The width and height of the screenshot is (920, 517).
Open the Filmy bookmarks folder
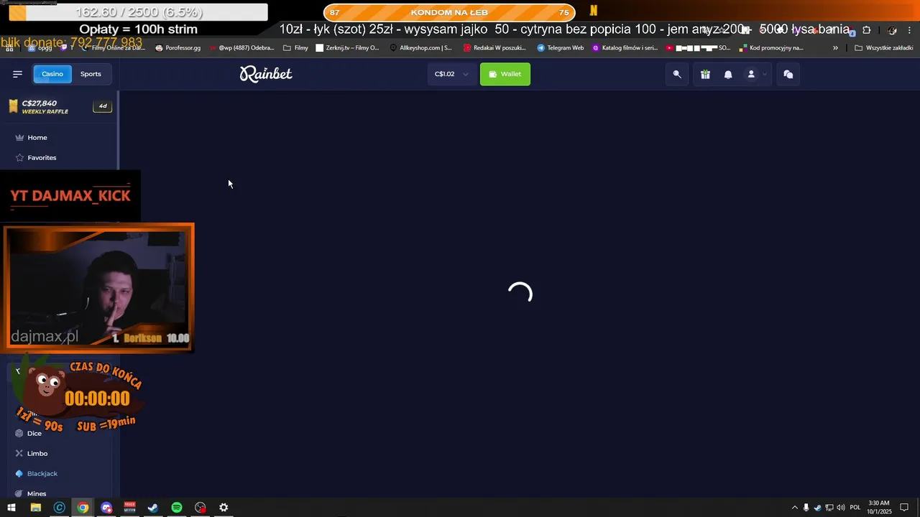296,48
